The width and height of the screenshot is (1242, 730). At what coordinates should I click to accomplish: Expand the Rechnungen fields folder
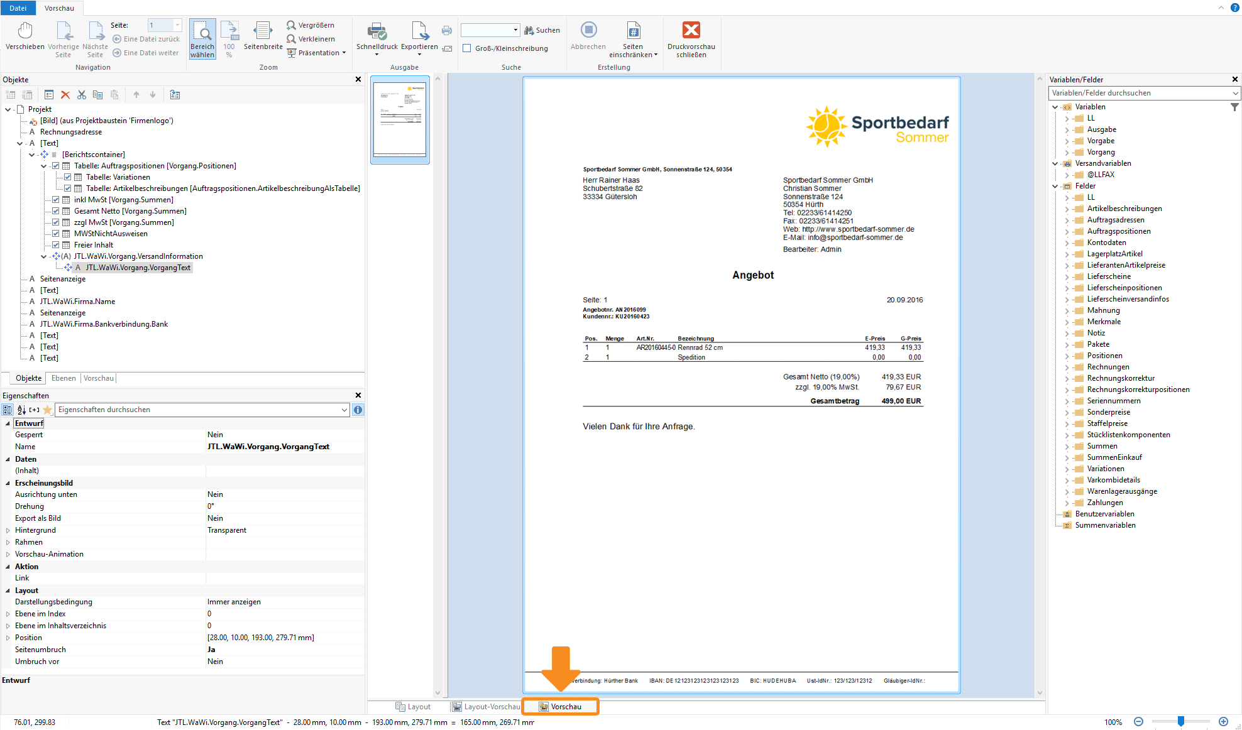pyautogui.click(x=1067, y=367)
